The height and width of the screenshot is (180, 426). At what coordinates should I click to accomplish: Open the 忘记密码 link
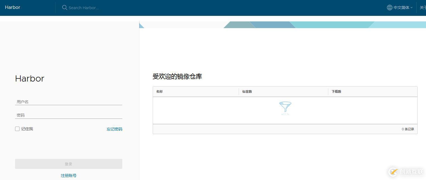114,129
